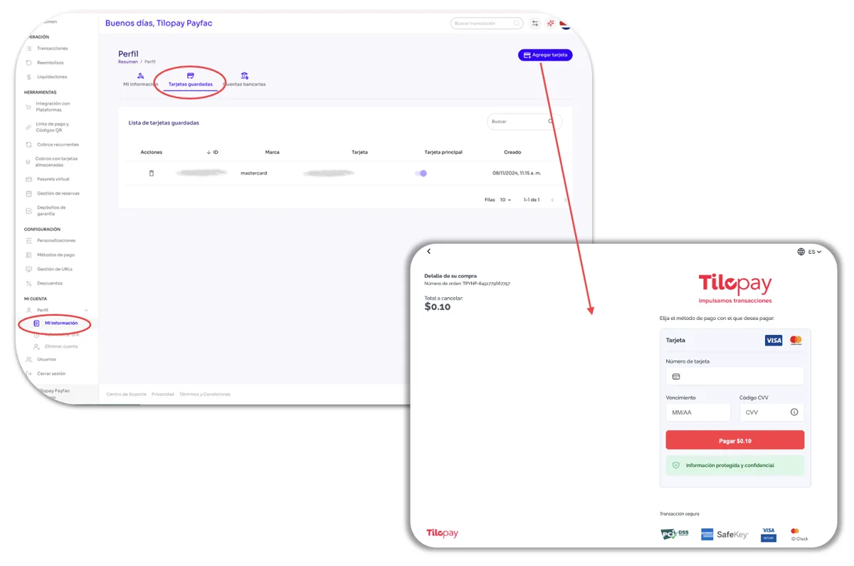Click the Depósitos de garantía checkmark icon
This screenshot has width=854, height=566.
(x=28, y=210)
